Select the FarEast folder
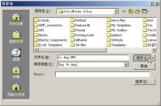 coord(78,20)
